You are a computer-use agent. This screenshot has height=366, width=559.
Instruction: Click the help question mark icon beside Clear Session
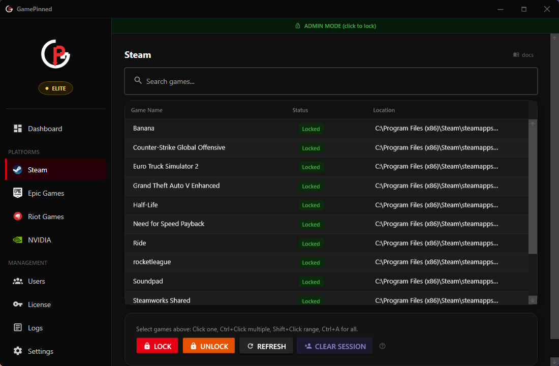(382, 346)
